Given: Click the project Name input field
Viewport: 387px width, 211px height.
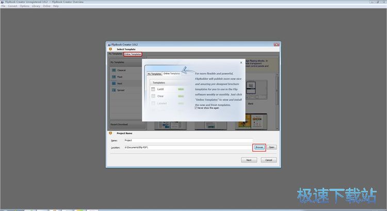Looking at the screenshot, I should (188, 140).
